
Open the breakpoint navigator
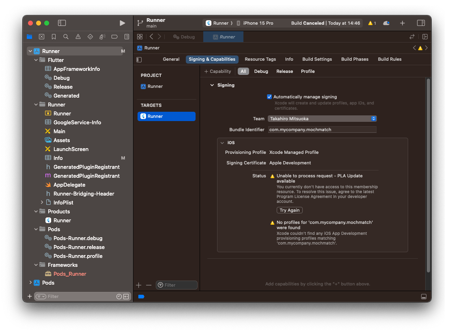[x=115, y=37]
